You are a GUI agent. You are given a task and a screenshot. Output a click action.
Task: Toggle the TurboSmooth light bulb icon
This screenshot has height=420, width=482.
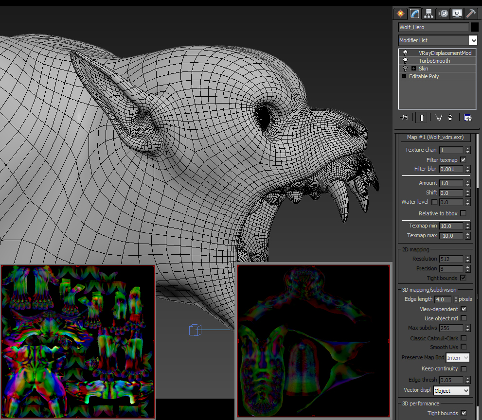pos(405,61)
